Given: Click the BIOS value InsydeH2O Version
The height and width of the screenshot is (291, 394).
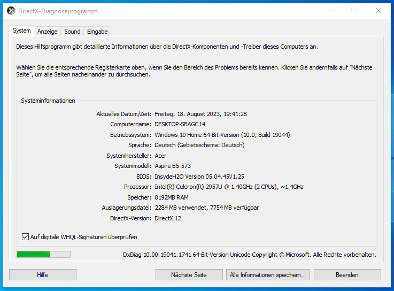Looking at the screenshot, I should pyautogui.click(x=199, y=177).
